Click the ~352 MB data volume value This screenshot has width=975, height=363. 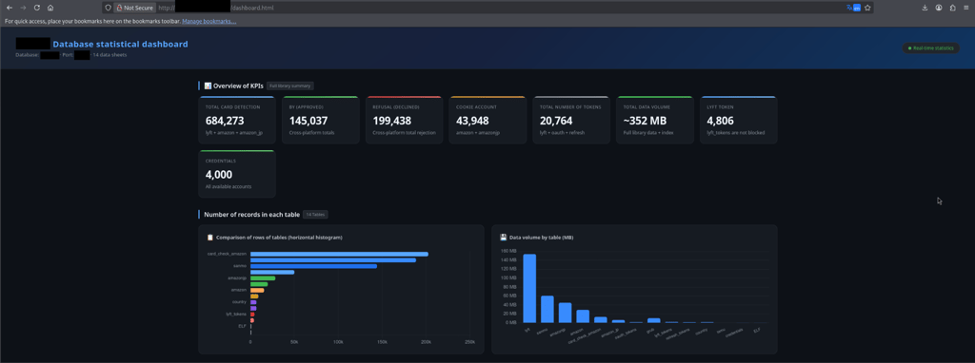coord(645,121)
